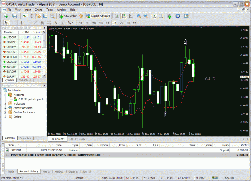Screen dimensions: 251x181
Task: Click the MetaEditor diamond icon
Action: [81, 16]
